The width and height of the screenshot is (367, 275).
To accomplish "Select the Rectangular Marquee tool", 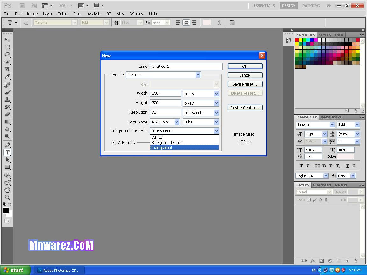I will click(x=7, y=47).
